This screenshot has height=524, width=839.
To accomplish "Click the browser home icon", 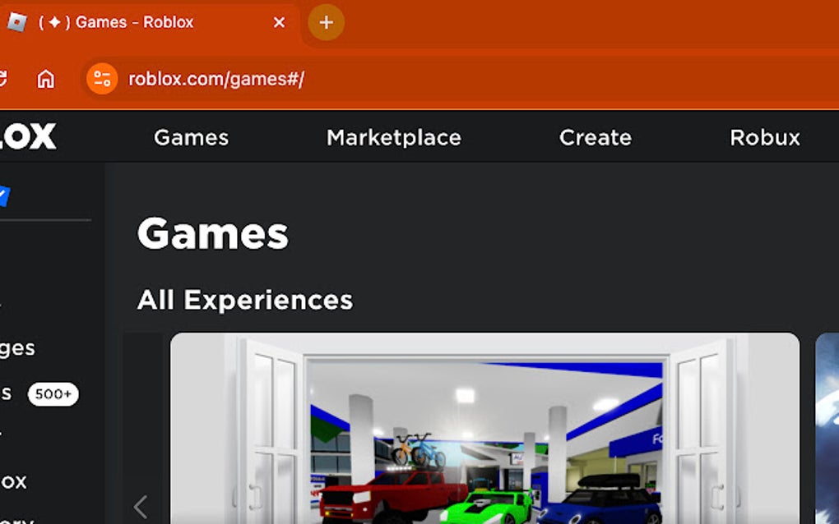I will pos(45,79).
